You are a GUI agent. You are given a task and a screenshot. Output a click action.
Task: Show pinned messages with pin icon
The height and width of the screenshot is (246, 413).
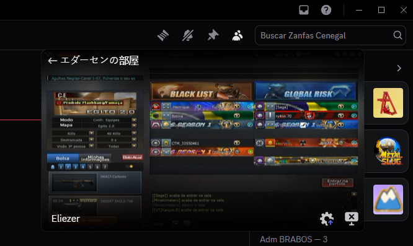point(213,35)
